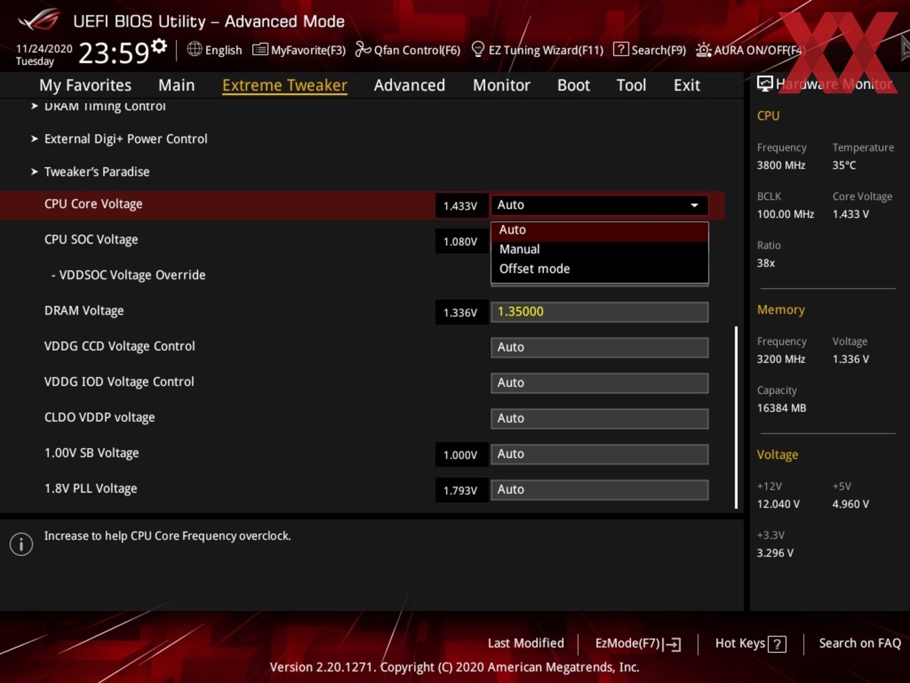Click the 12.040 V reading
The image size is (910, 683).
click(x=778, y=504)
